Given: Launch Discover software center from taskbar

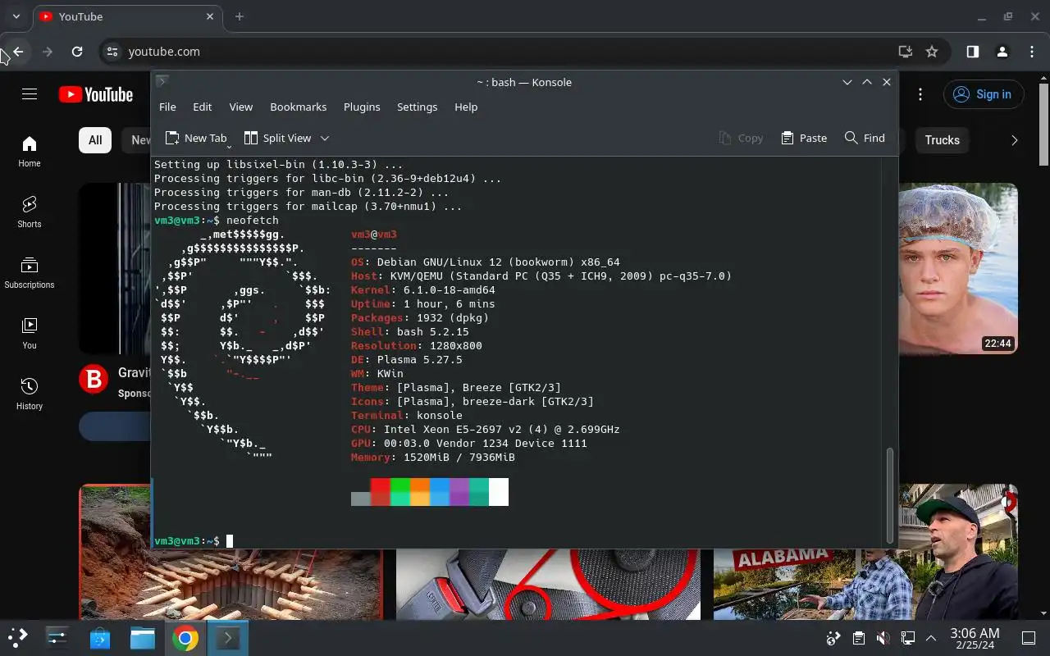Looking at the screenshot, I should point(100,637).
